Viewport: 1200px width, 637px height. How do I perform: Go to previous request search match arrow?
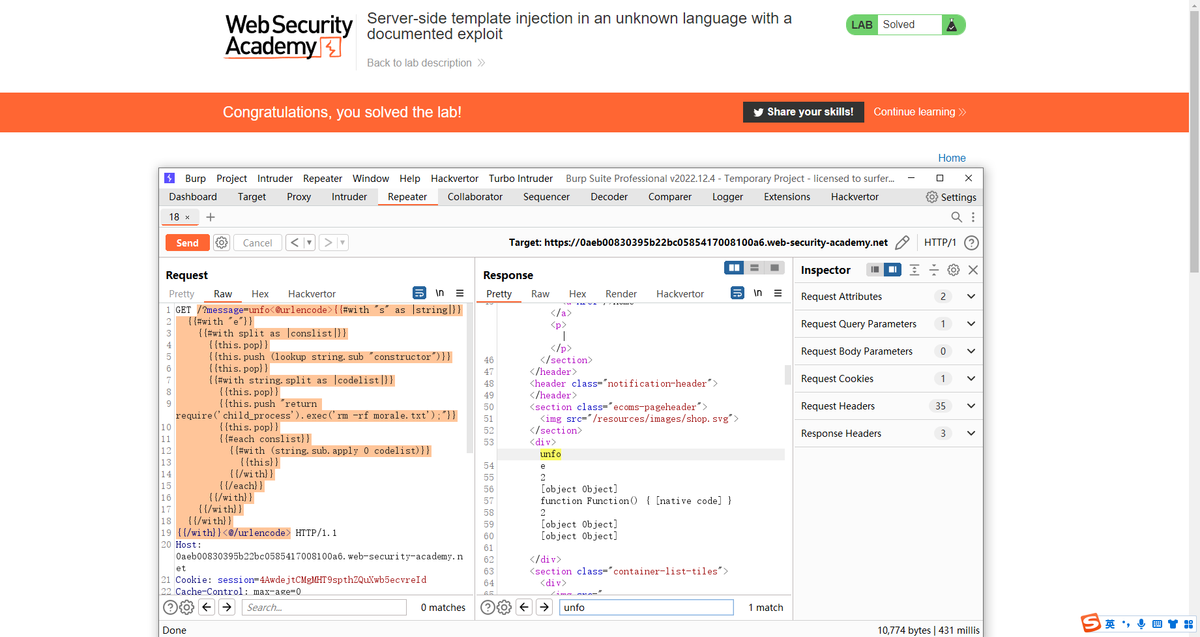207,608
